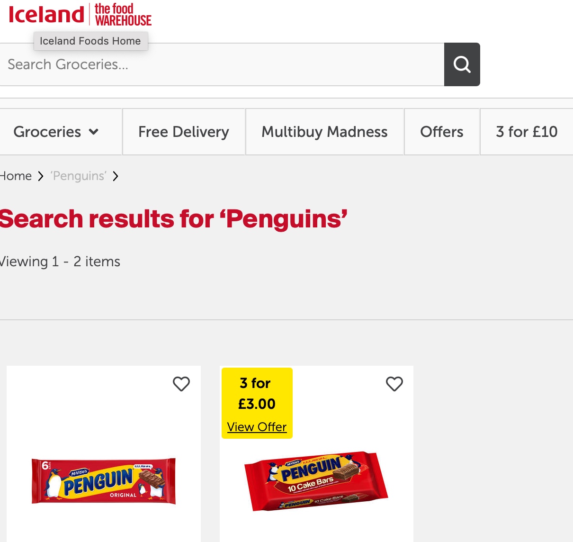Screen dimensions: 573x542
Task: Open the 3 for £10 section
Action: point(526,132)
